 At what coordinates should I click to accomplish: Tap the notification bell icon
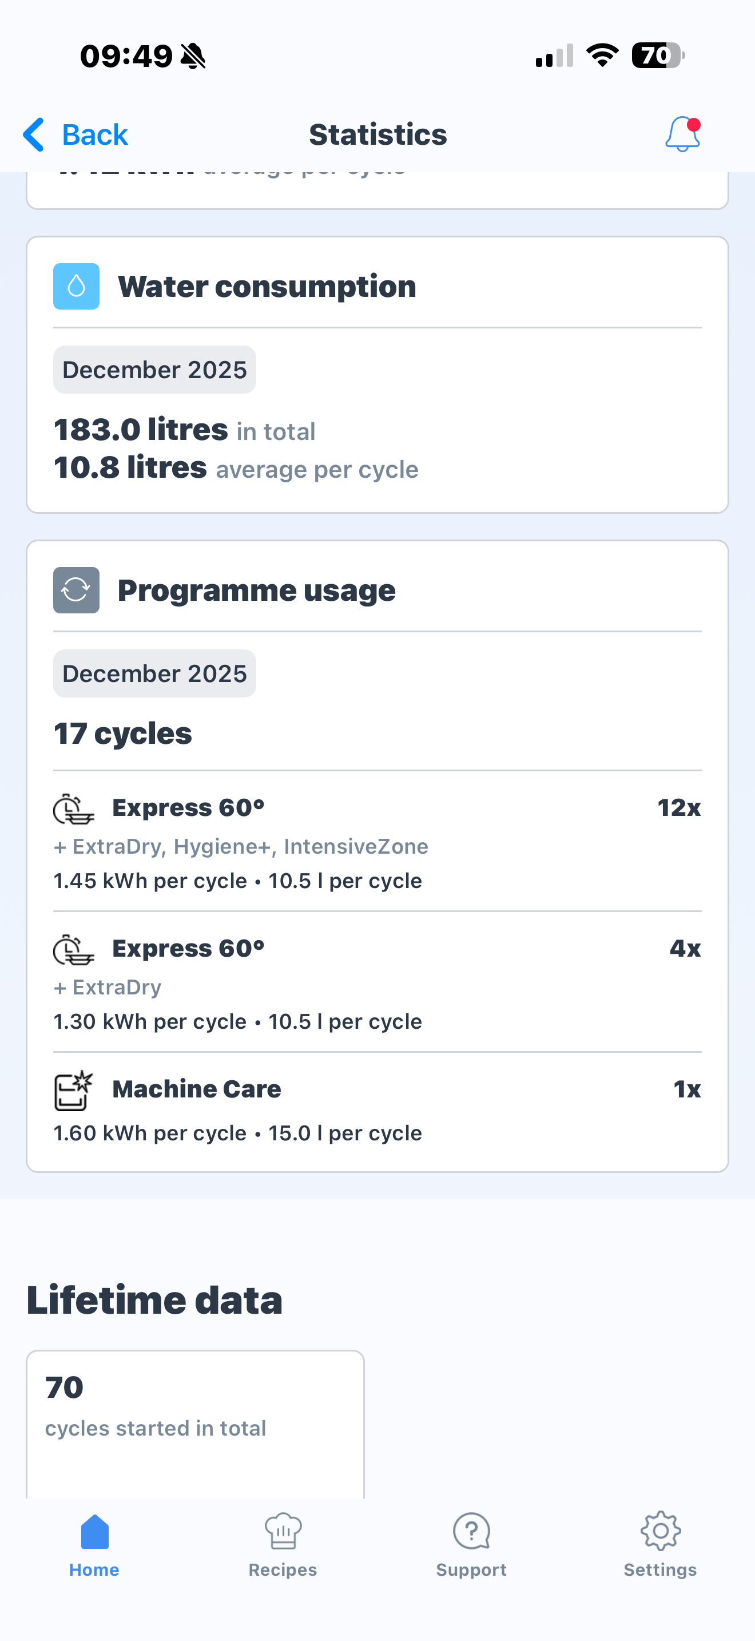click(x=682, y=134)
